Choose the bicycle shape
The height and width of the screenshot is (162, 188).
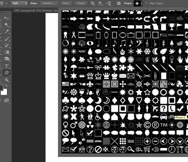[x=172, y=117]
